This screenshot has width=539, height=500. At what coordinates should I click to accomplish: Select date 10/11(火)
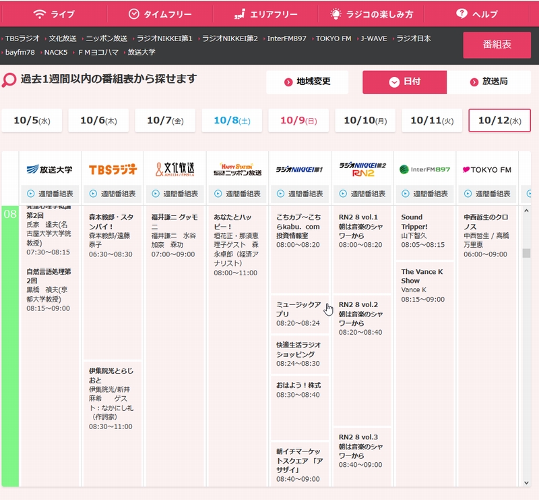pos(432,121)
